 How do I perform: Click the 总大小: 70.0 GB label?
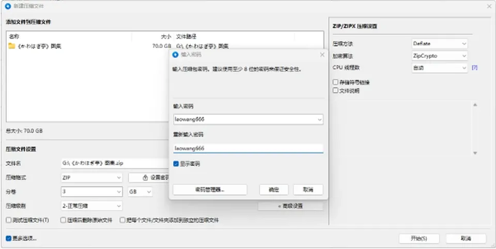click(24, 131)
